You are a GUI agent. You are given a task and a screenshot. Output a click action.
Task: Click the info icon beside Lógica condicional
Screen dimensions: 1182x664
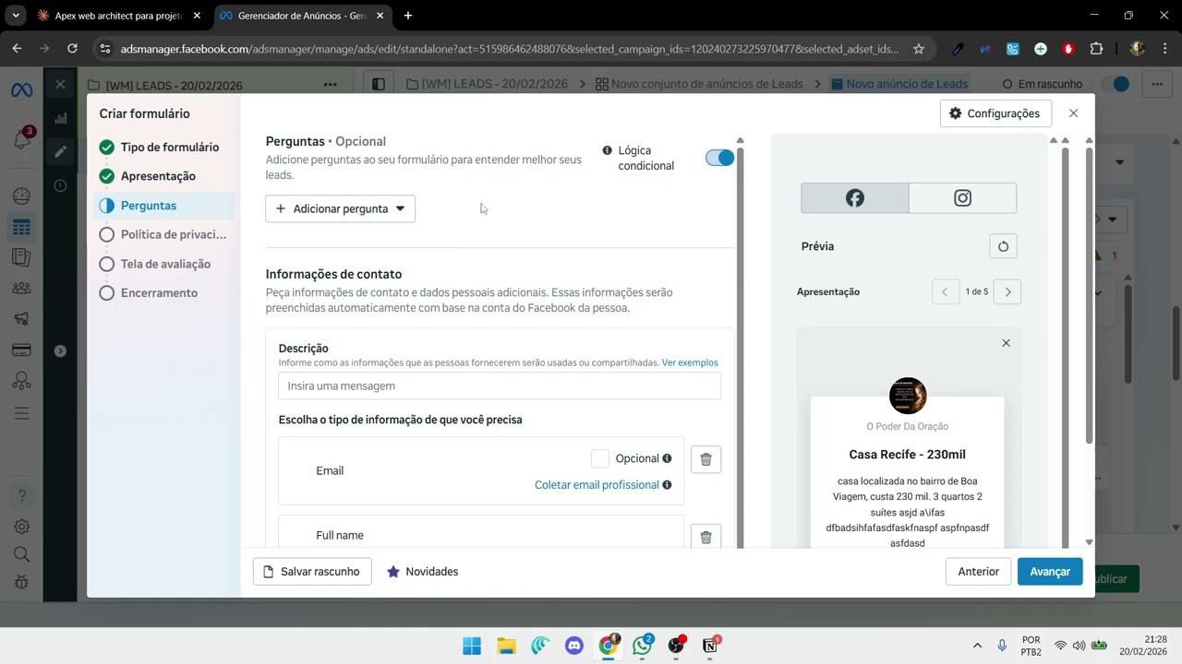coord(608,150)
